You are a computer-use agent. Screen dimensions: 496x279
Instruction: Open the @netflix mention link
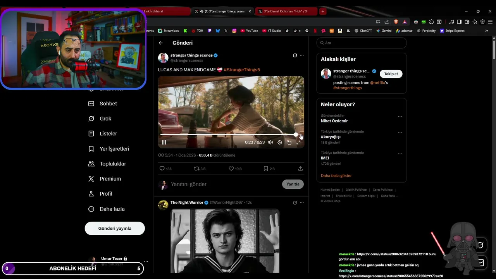pyautogui.click(x=377, y=83)
